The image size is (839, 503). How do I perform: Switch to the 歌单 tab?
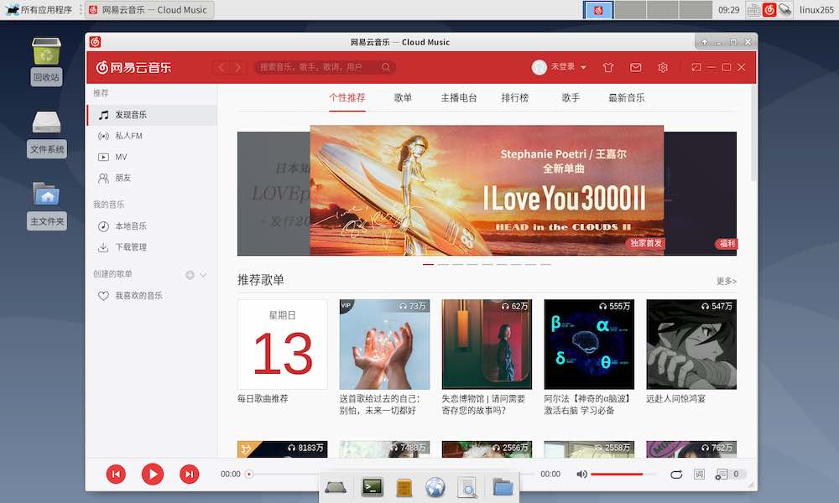pyautogui.click(x=404, y=97)
